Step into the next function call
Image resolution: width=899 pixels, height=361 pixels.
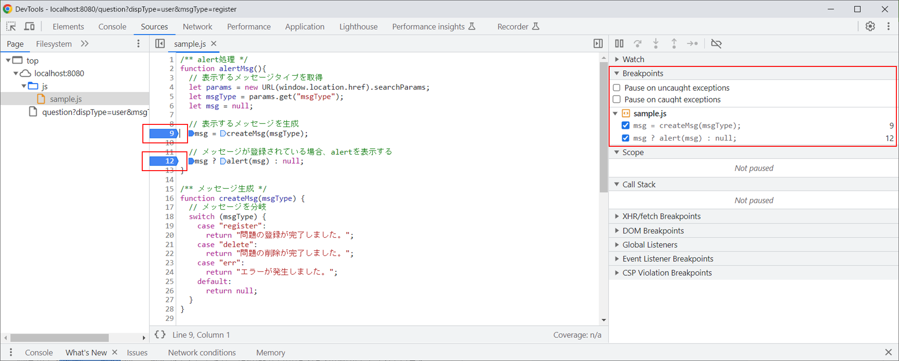656,43
